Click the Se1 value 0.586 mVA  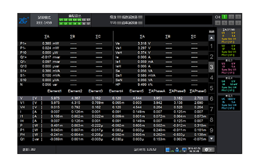146,75
